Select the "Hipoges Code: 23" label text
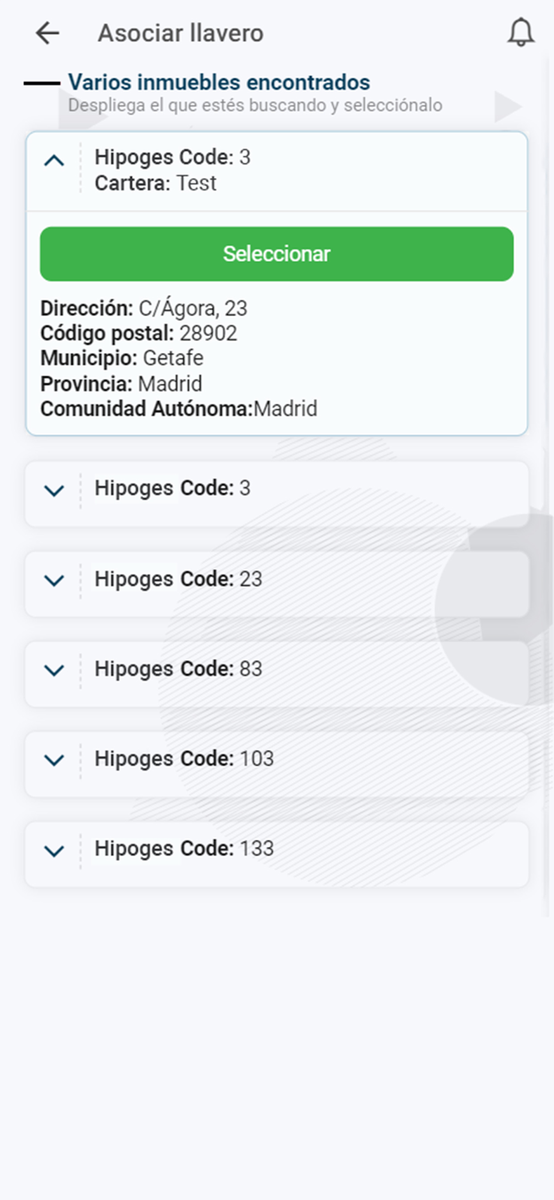The height and width of the screenshot is (1200, 554). [178, 579]
